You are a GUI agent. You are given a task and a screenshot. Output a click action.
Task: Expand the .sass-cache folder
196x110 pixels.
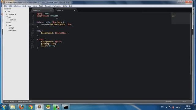click(7, 14)
